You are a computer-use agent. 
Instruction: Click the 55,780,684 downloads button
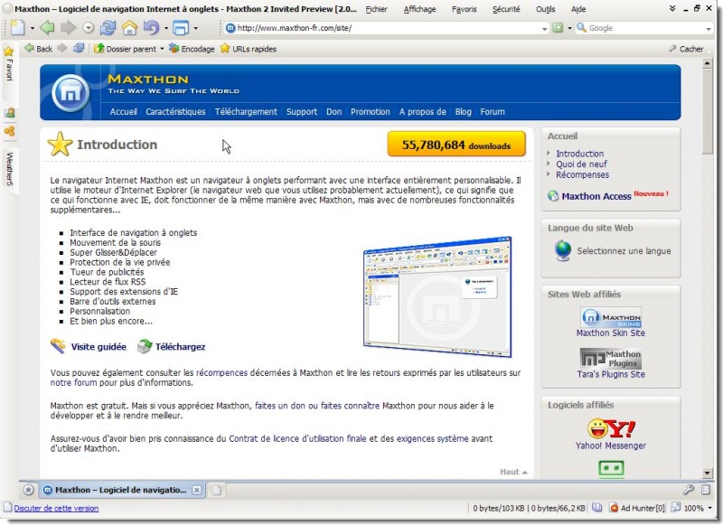(456, 145)
